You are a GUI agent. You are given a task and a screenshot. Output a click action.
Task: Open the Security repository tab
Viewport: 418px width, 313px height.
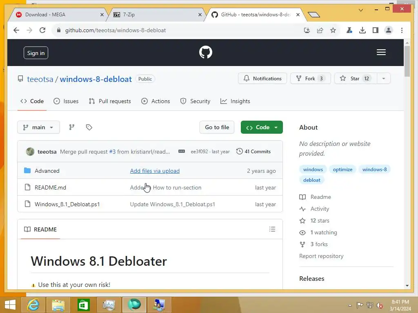point(195,101)
